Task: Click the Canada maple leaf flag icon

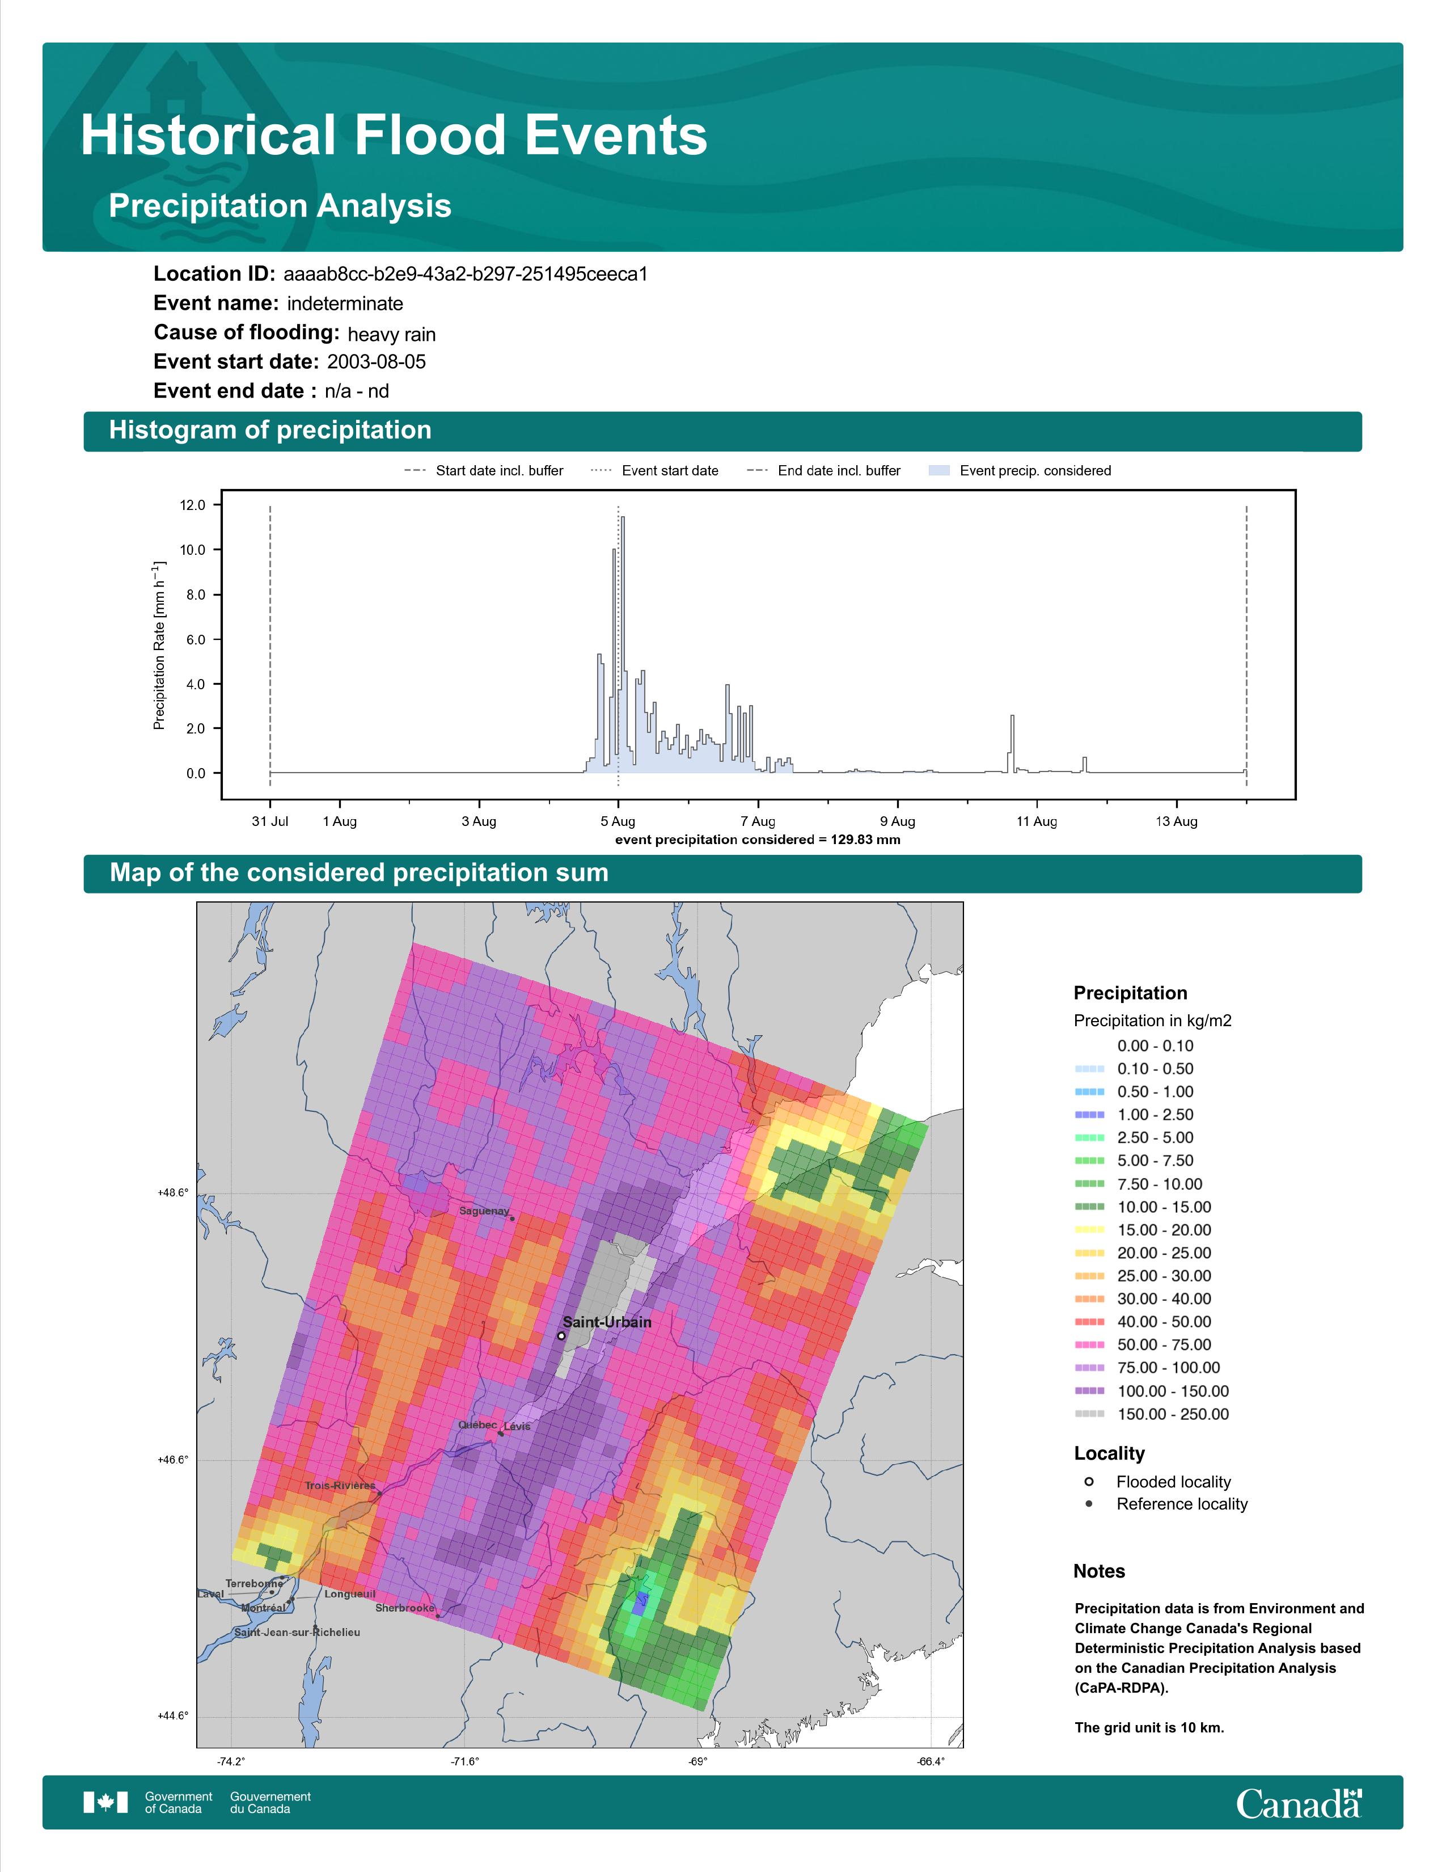Action: tap(105, 1802)
